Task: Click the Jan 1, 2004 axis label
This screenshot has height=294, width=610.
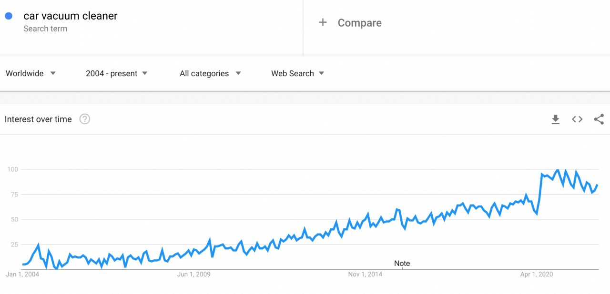Action: (x=22, y=274)
